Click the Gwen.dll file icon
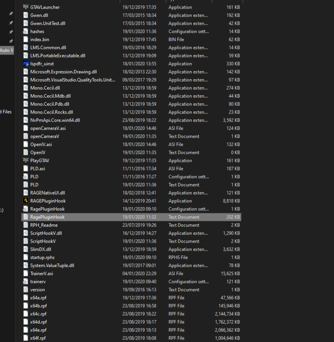The image size is (334, 342). pos(26,15)
